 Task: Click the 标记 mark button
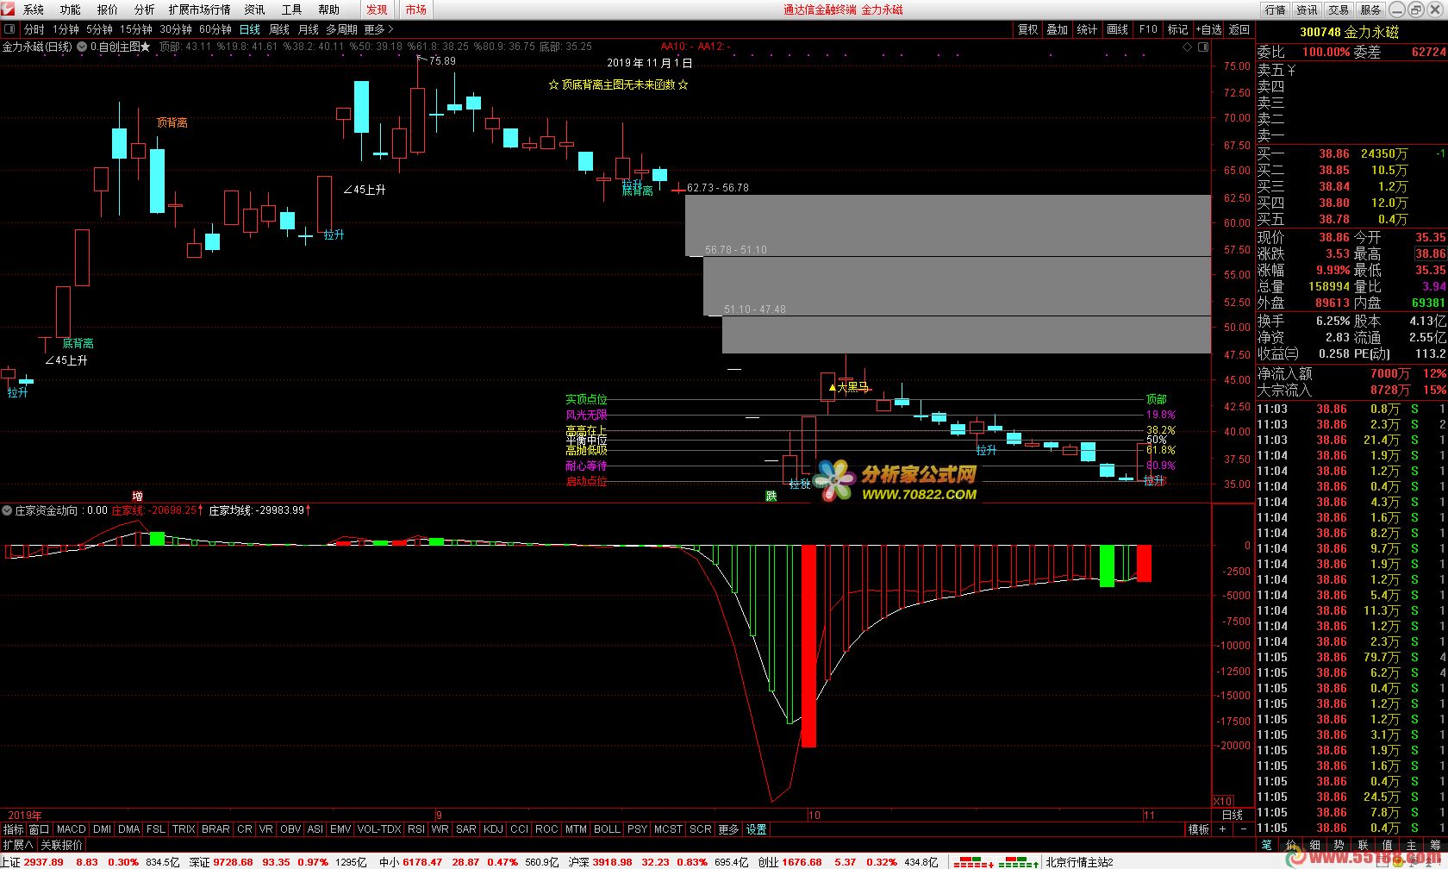(1177, 29)
